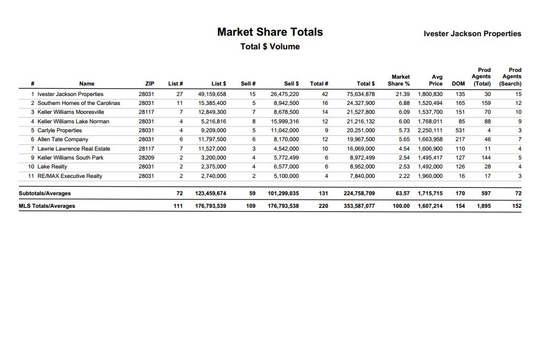
Task: Click the Market Share Totals title
Action: point(270,31)
